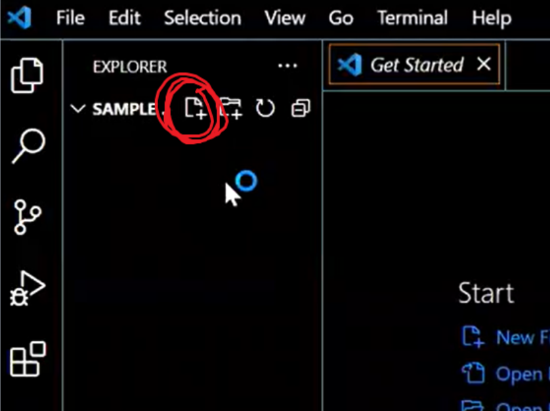Close the Get Started tab

[484, 64]
